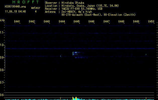Click the Receiver line YAESU FT-690
158x100 pixels.
[82, 9]
